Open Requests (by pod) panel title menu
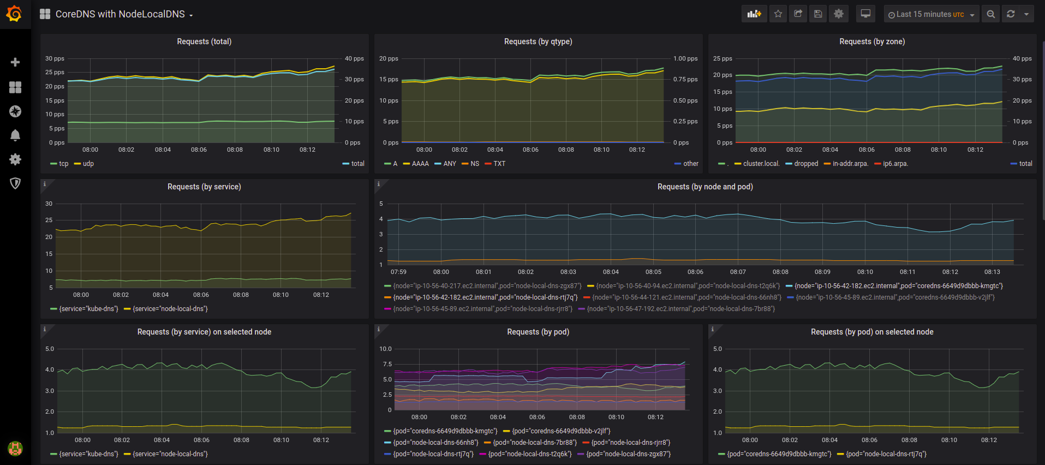The height and width of the screenshot is (465, 1045). pos(538,332)
